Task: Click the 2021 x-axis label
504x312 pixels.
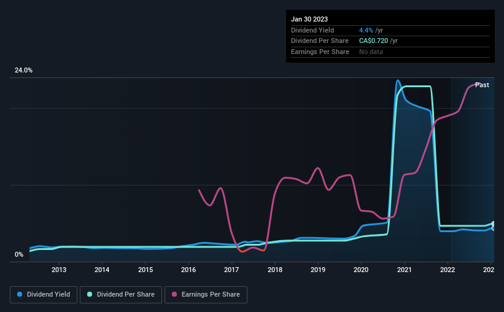Action: pos(405,270)
